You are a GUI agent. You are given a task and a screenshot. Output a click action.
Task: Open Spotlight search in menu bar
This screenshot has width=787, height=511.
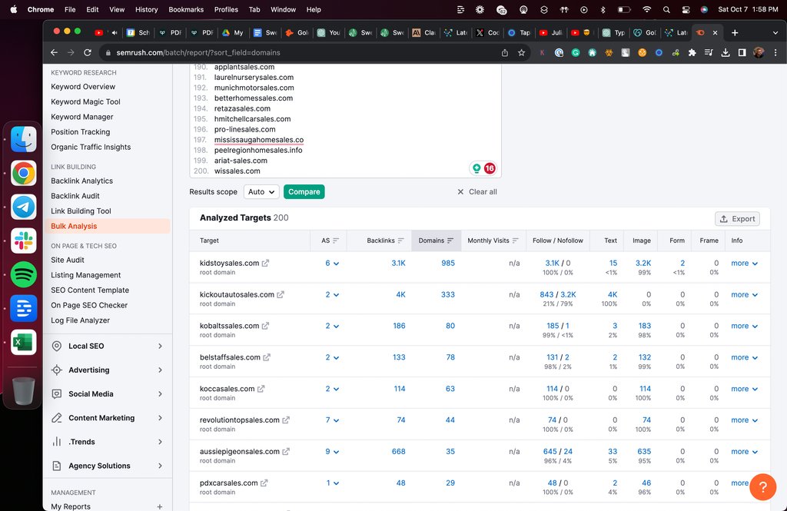(x=666, y=9)
